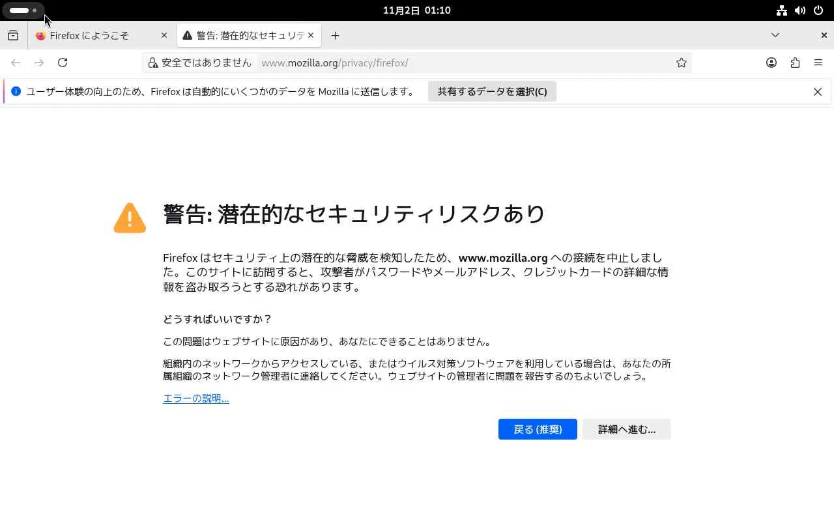The width and height of the screenshot is (834, 521).
Task: Click the "どうすればいいですか？" subheading
Action: [218, 319]
